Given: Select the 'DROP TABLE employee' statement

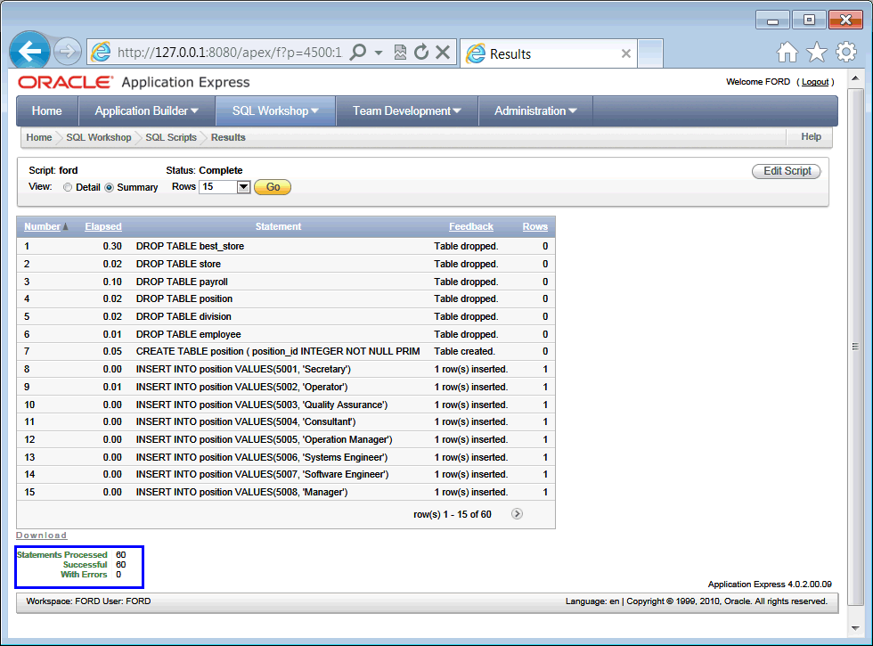Looking at the screenshot, I should click(189, 334).
